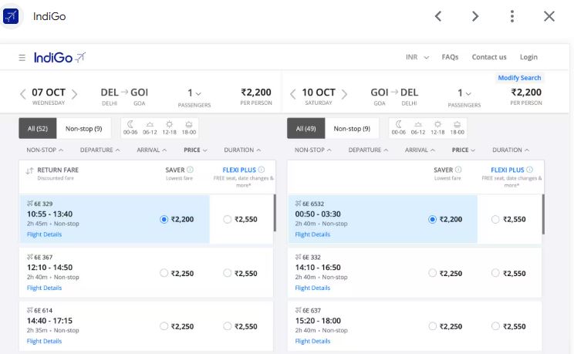
Task: Filter outbound flights by 12-18 afternoon time
Action: click(169, 128)
